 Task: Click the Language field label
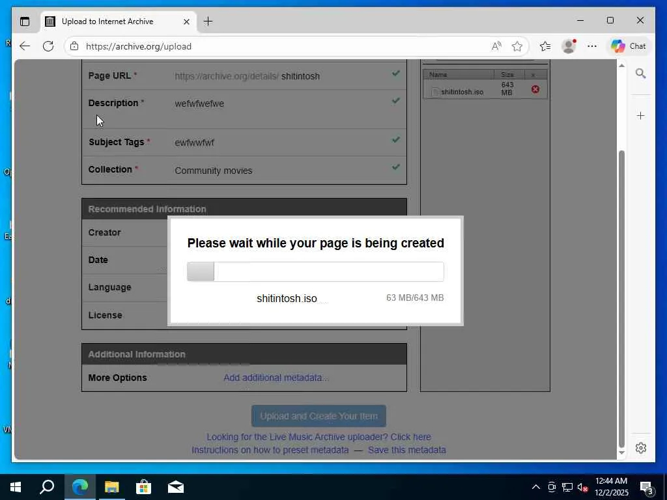(109, 287)
